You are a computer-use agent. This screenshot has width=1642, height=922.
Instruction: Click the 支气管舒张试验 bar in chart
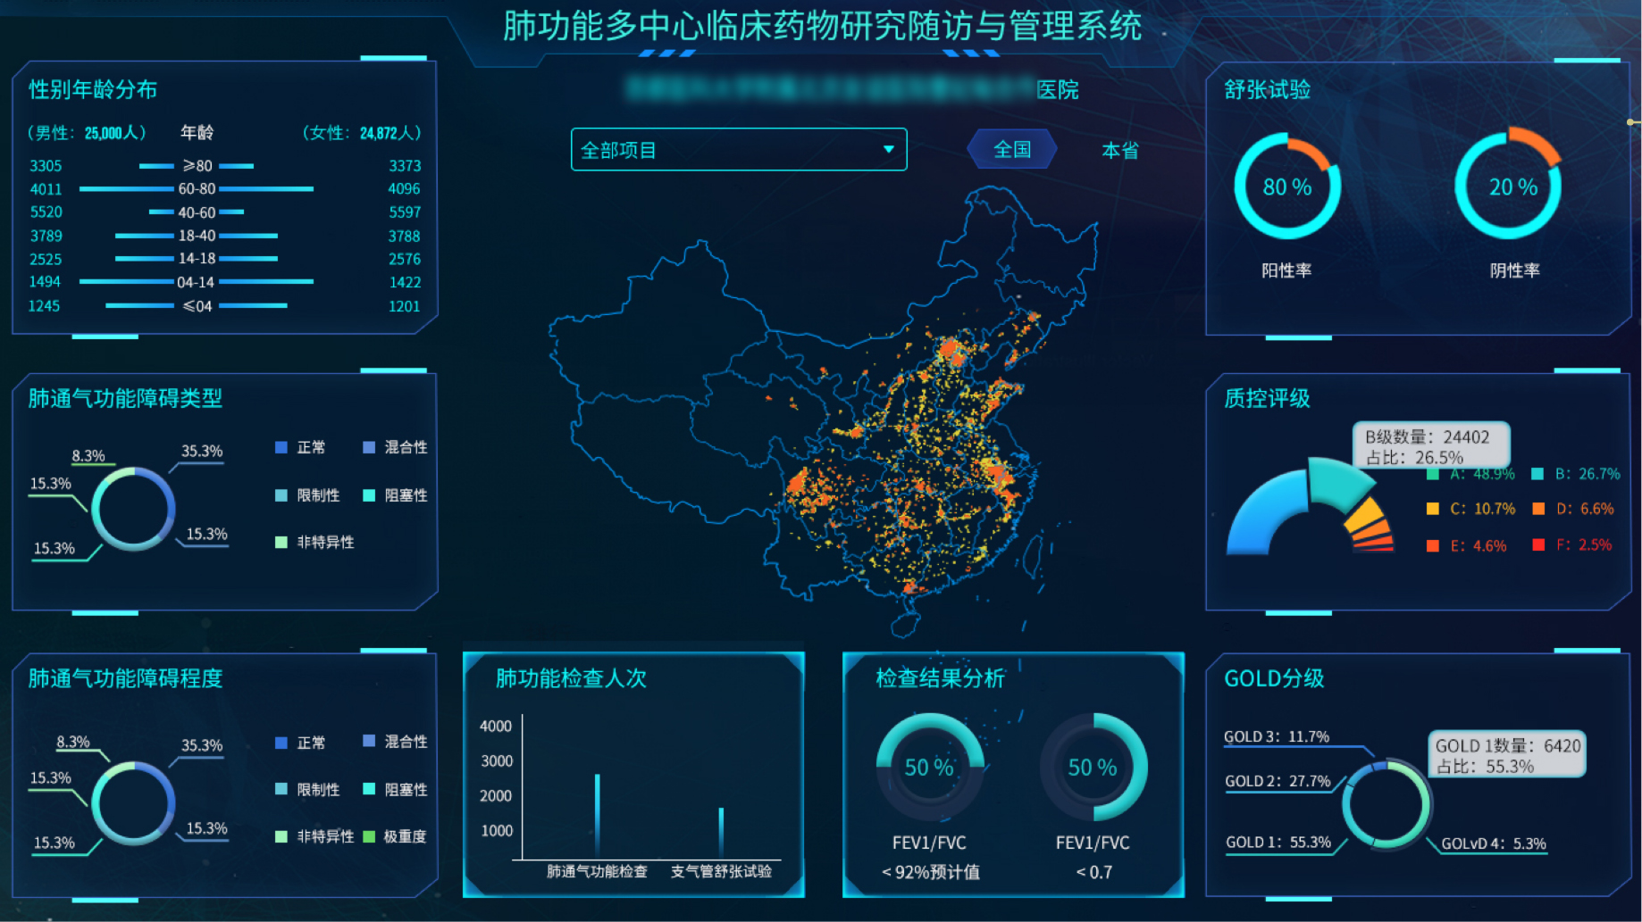tap(721, 832)
